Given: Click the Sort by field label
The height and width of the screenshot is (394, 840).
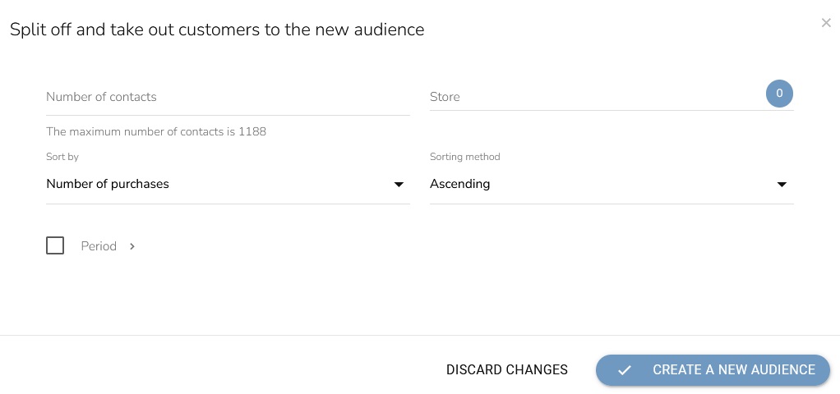Looking at the screenshot, I should coord(62,157).
